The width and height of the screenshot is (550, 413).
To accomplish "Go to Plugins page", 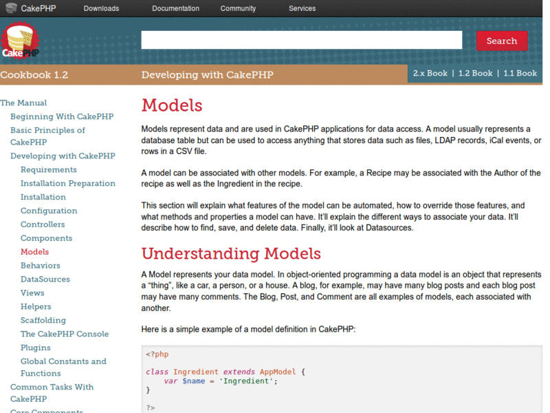I will 36,348.
